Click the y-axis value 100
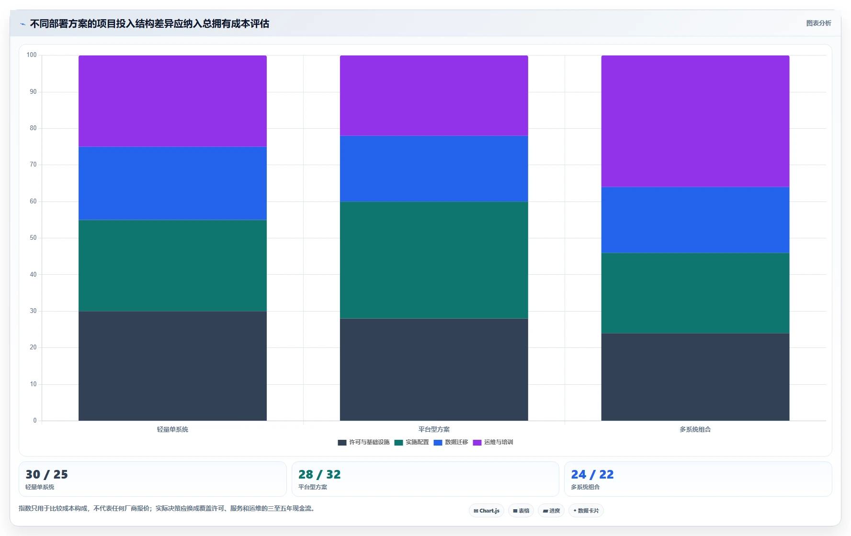Image resolution: width=851 pixels, height=536 pixels. click(x=32, y=55)
